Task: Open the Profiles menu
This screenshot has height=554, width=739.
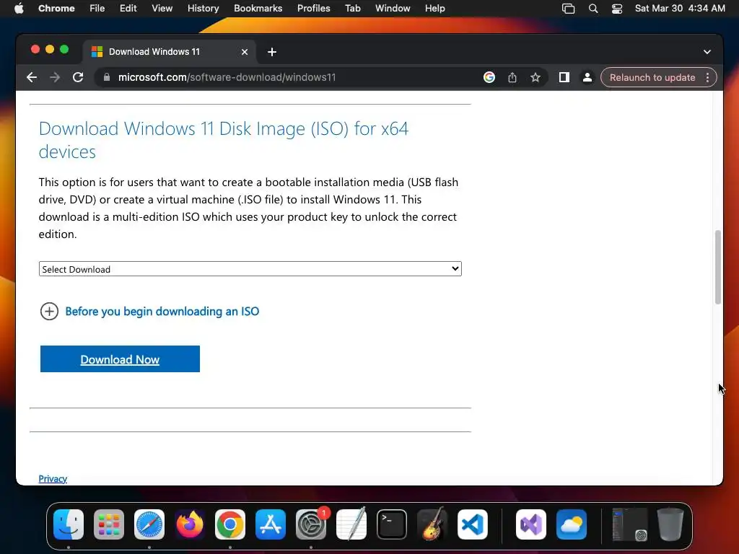Action: pyautogui.click(x=313, y=9)
